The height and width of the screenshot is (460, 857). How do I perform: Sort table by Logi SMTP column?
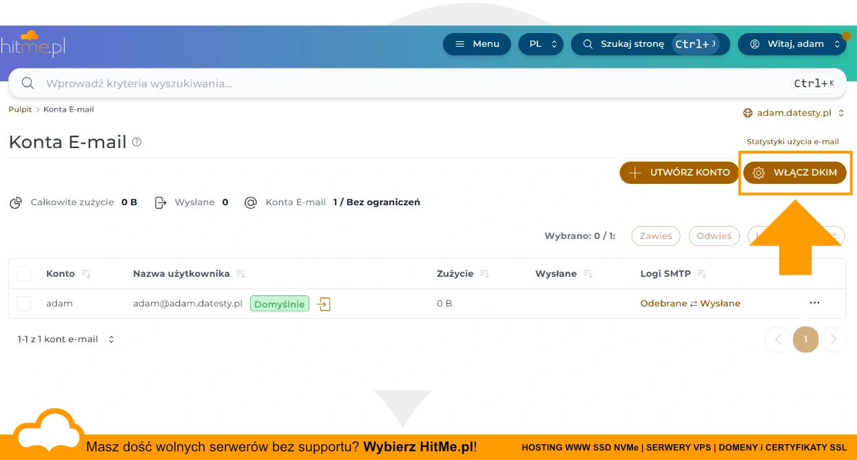click(x=673, y=273)
